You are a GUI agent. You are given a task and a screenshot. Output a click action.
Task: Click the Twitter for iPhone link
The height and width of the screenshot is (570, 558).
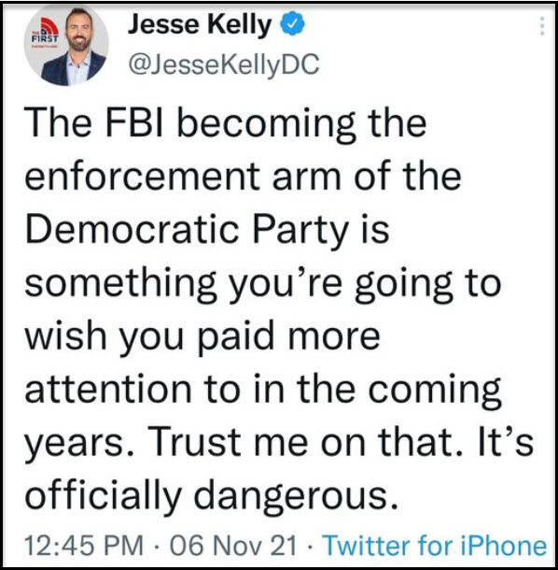coord(435,546)
